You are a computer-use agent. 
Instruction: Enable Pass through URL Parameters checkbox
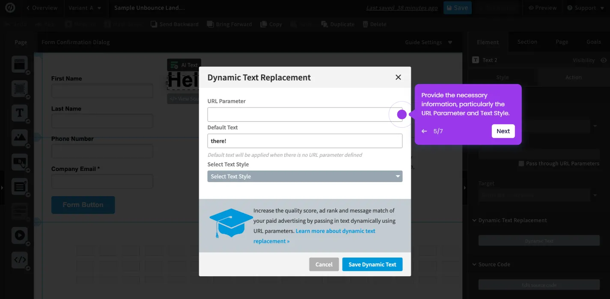click(x=521, y=163)
